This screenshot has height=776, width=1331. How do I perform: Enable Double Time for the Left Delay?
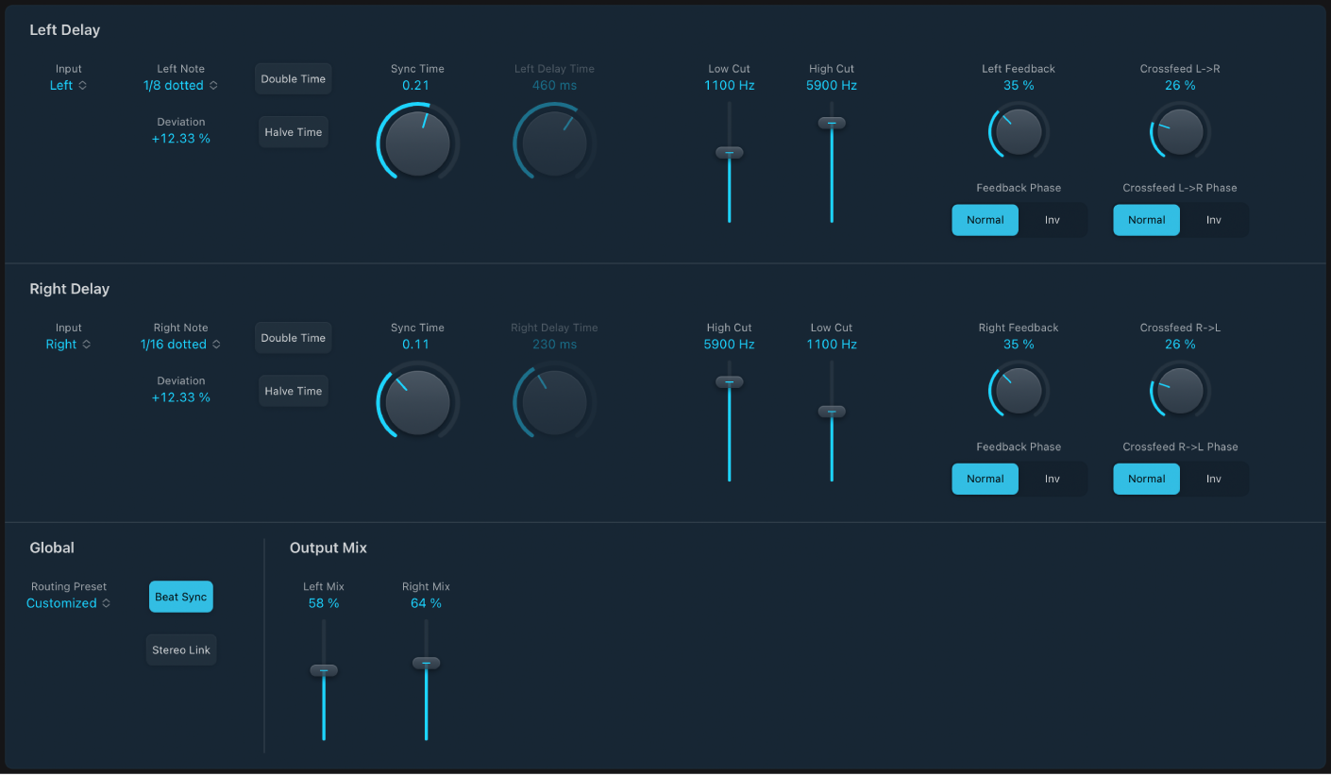[x=293, y=78]
